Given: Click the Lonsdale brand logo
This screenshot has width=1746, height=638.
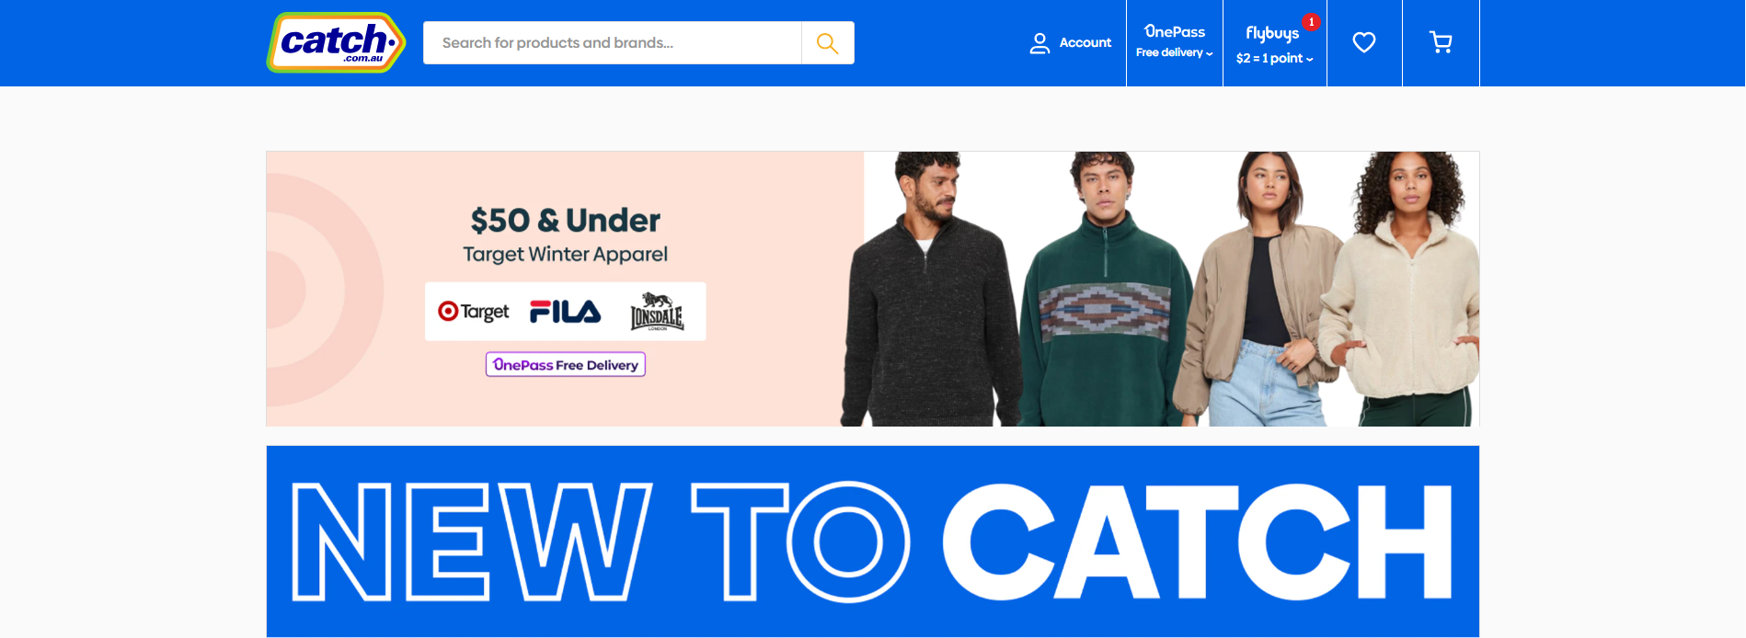Looking at the screenshot, I should (657, 312).
